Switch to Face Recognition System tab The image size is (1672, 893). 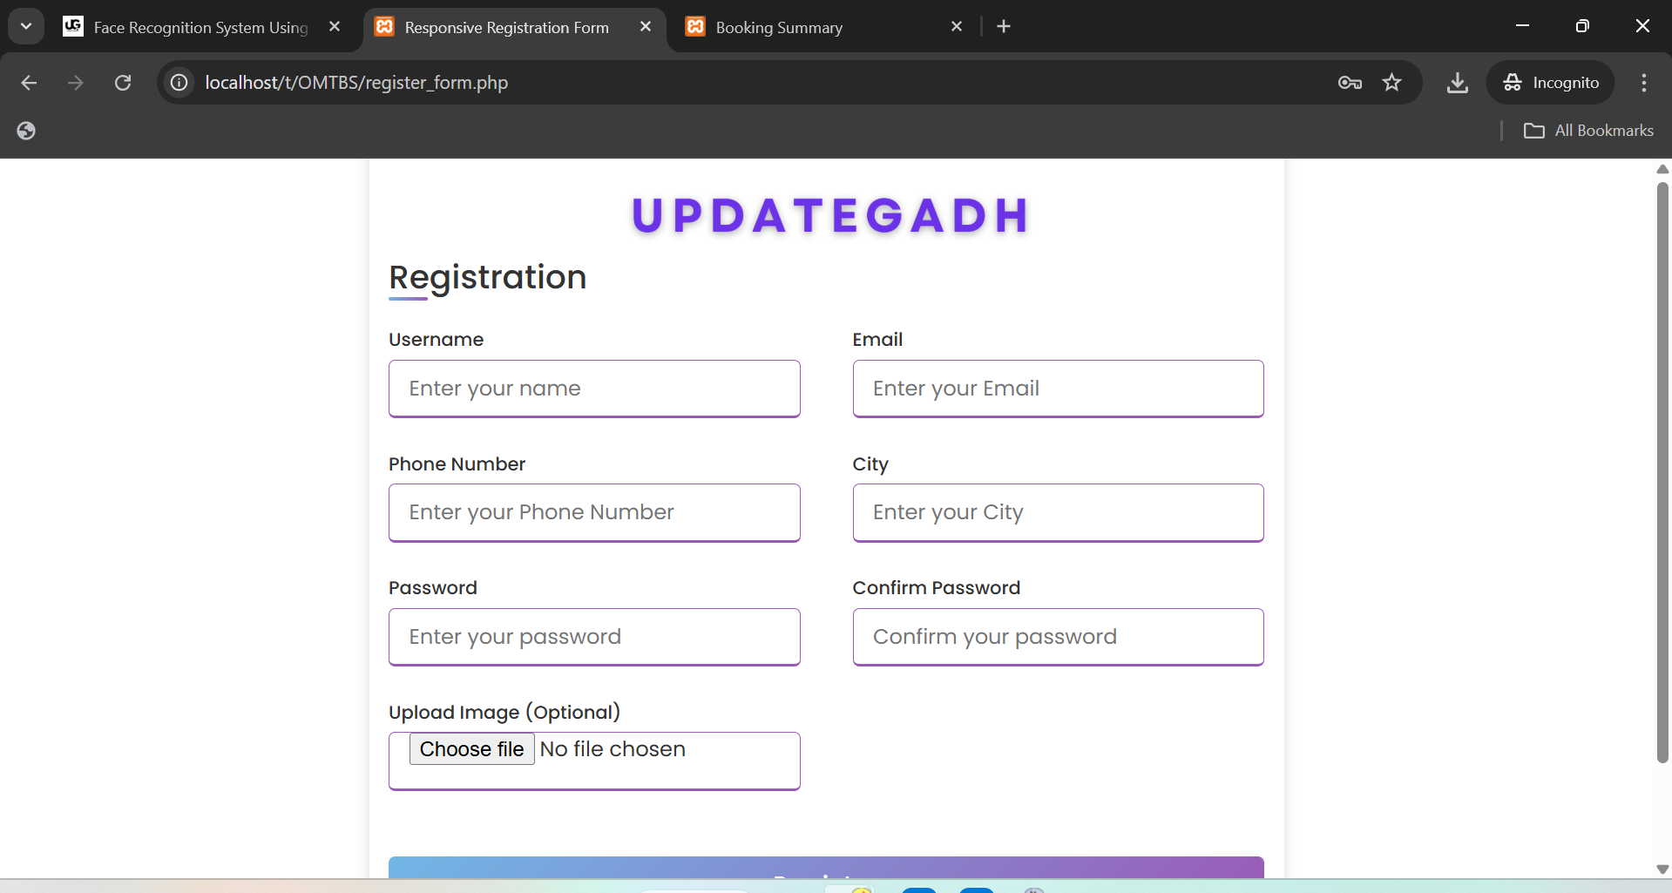point(200,27)
